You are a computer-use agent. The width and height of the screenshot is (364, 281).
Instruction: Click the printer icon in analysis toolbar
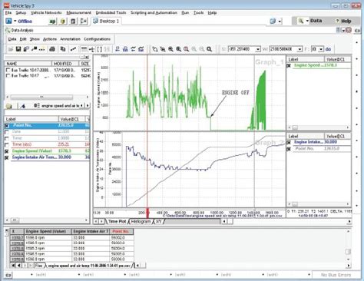52,49
